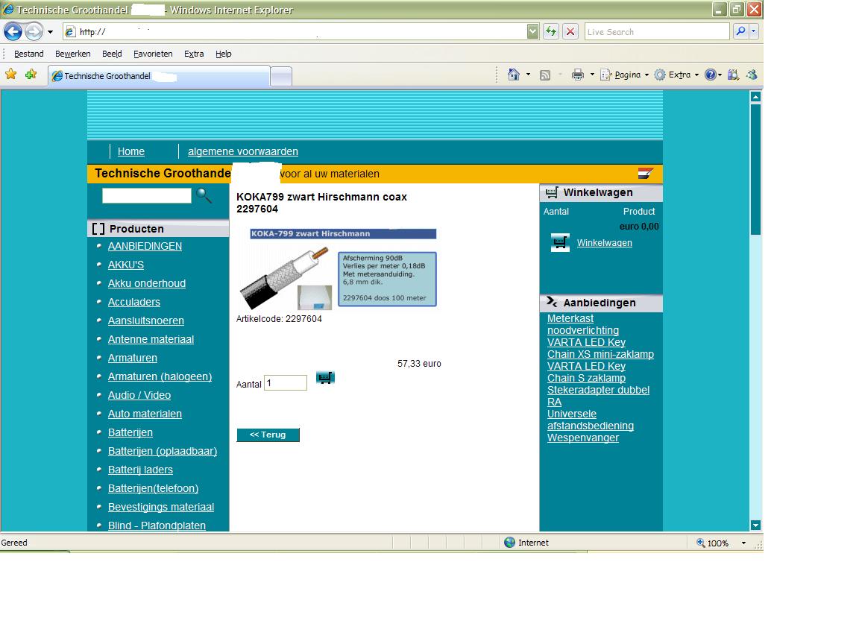Open the Wespenvanger offer link
Image resolution: width=859 pixels, height=644 pixels.
(x=583, y=438)
